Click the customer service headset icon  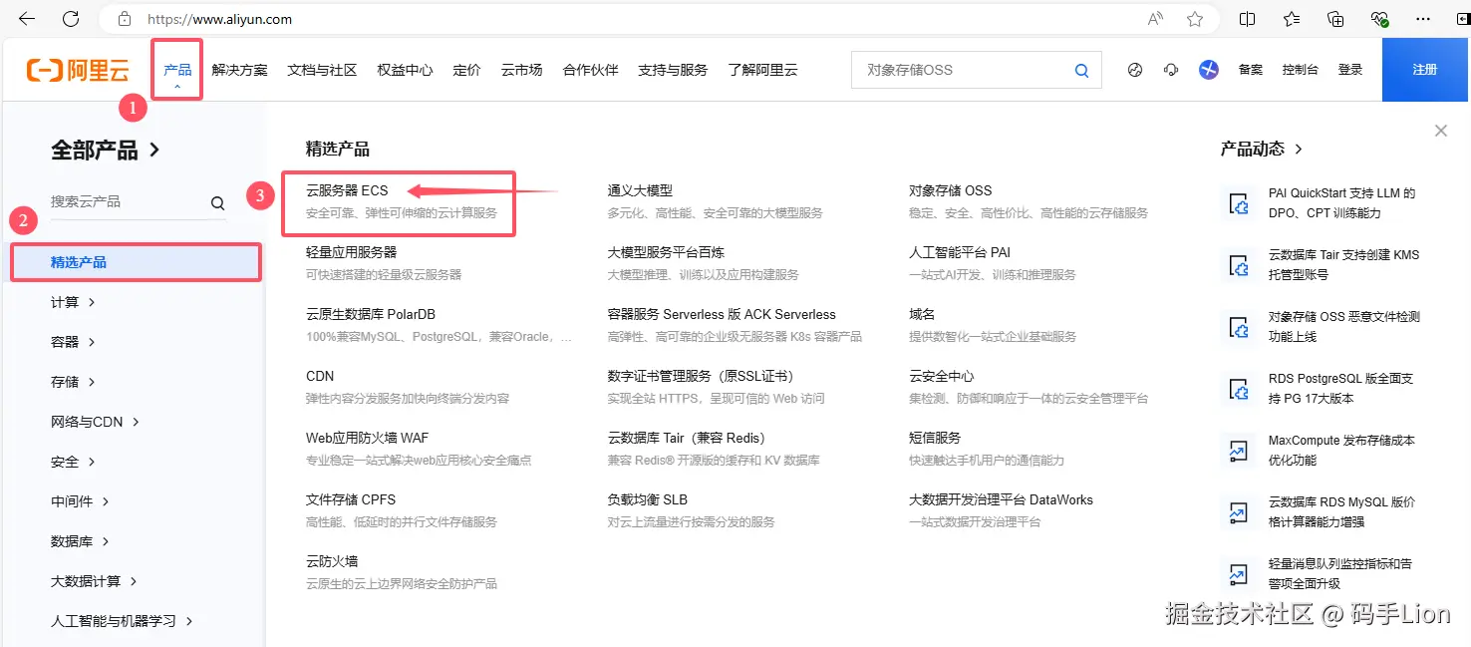(1171, 70)
